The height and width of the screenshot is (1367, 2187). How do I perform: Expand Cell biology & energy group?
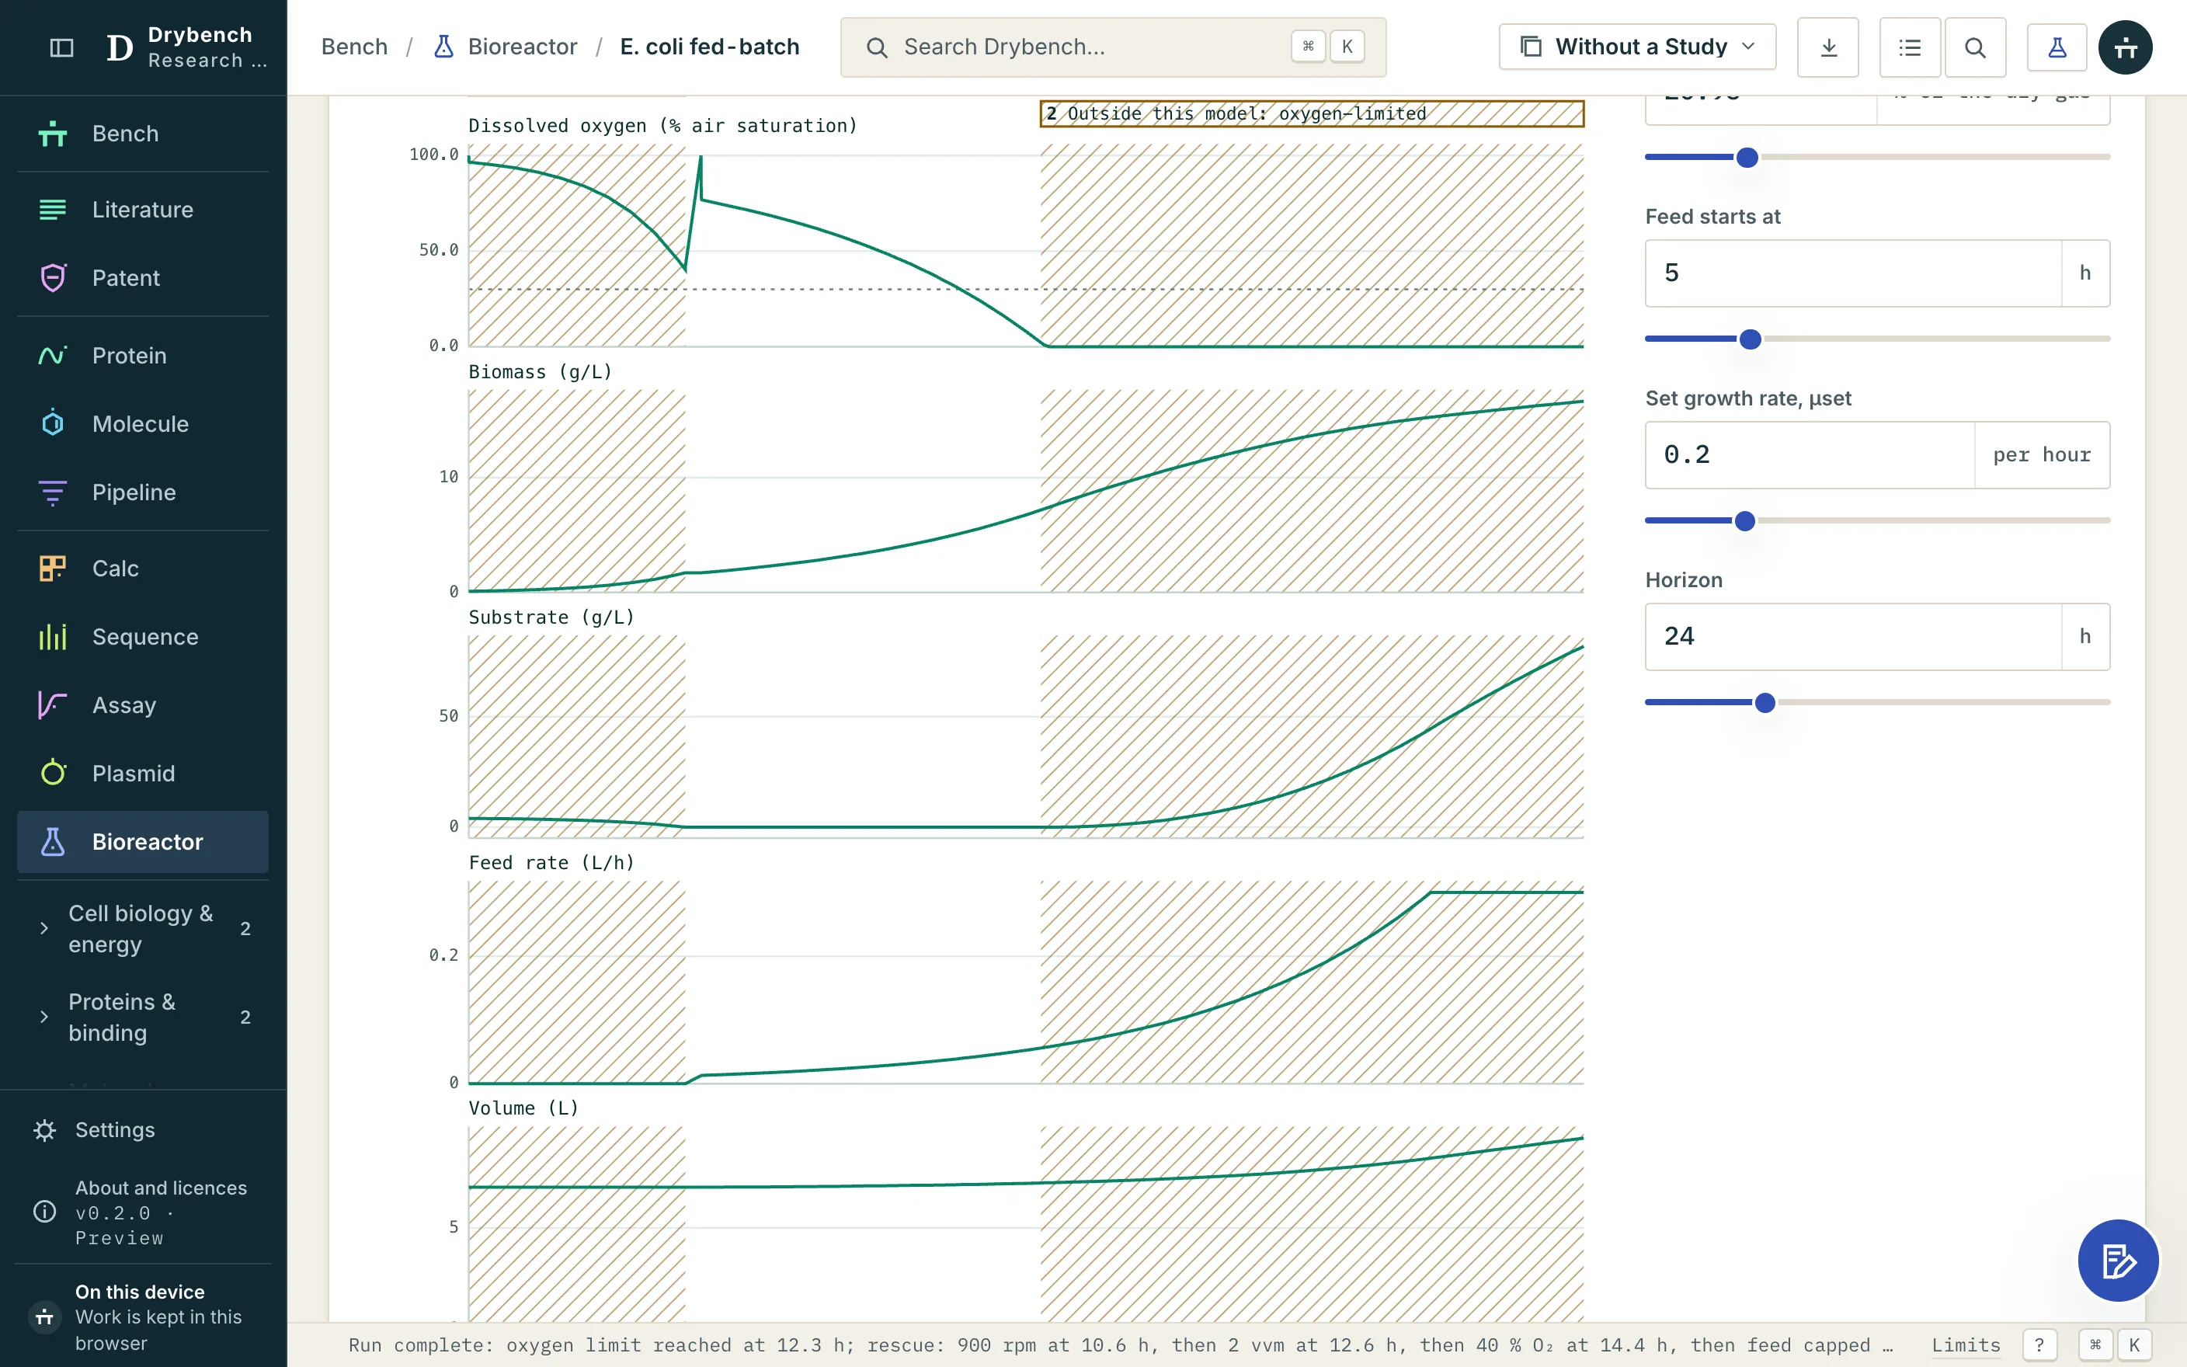point(143,928)
